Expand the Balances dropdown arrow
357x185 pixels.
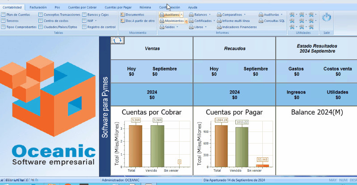click(x=210, y=15)
